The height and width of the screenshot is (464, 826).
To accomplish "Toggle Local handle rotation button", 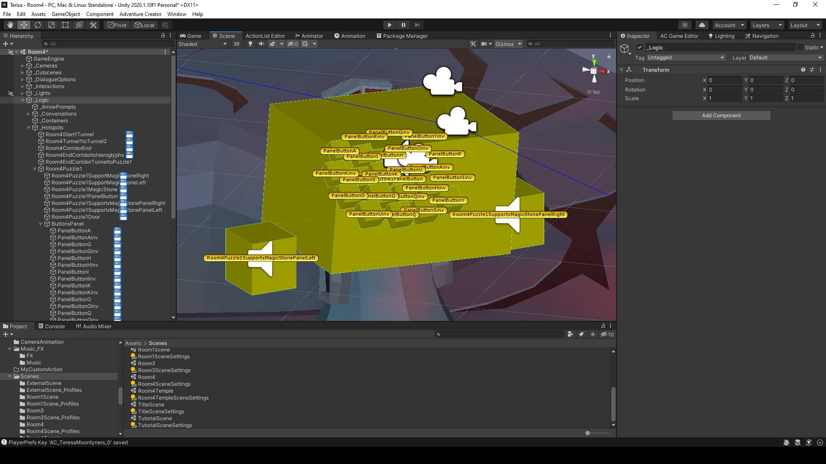I will [145, 25].
